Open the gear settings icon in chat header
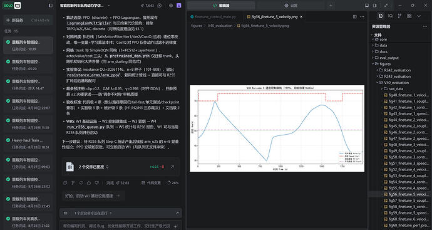Viewport: 432px width, 230px height. 171,6
